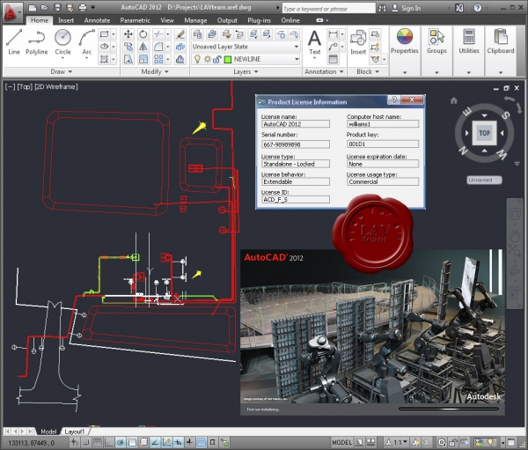The width and height of the screenshot is (528, 450).
Task: Toggle freeze sun icon for NEWLINE layer
Action: pos(208,59)
